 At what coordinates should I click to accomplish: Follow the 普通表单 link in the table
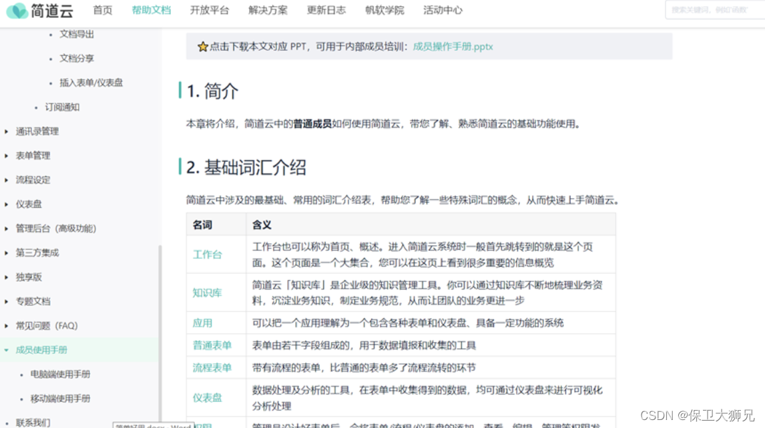tap(212, 345)
